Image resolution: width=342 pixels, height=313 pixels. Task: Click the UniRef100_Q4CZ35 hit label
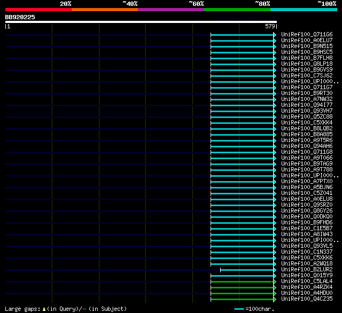tap(307, 299)
